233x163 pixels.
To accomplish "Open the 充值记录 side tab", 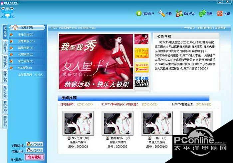I will (5, 76).
